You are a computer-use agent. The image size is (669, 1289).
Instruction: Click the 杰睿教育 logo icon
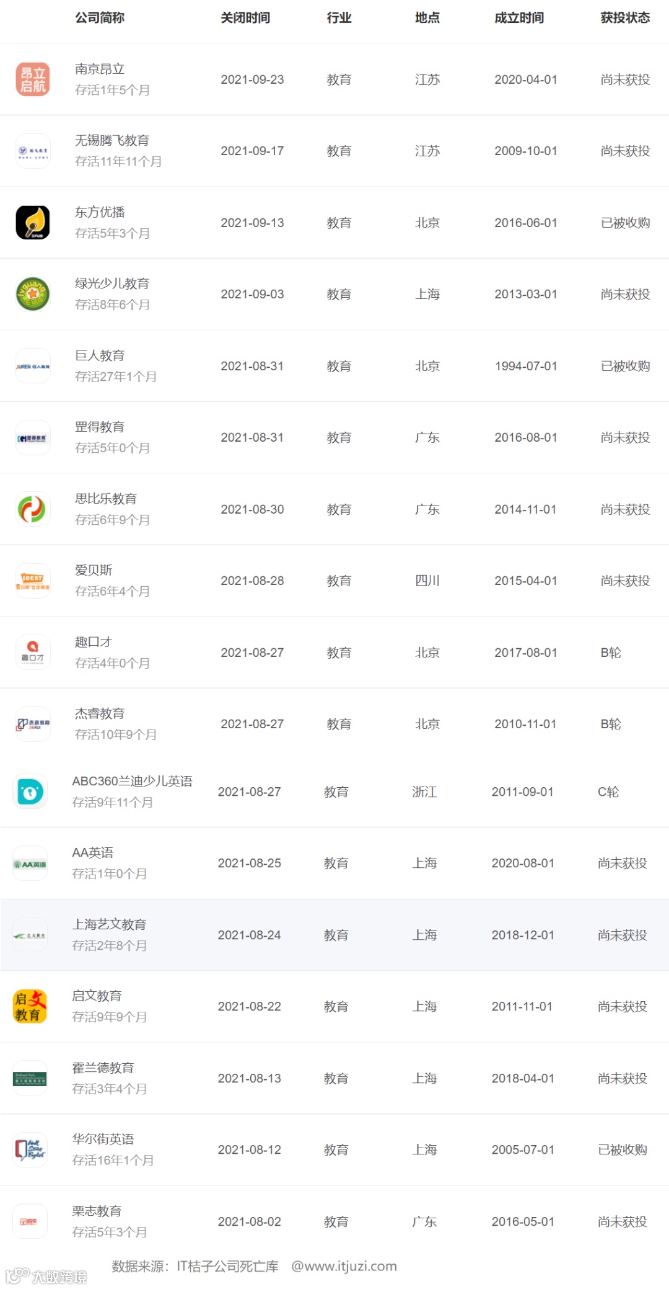(x=33, y=724)
